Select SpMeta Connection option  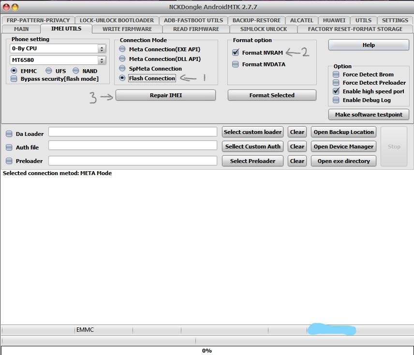(122, 68)
